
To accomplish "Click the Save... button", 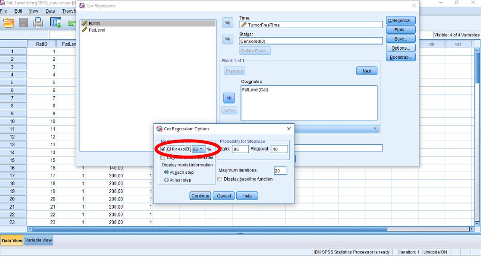I will pos(401,39).
